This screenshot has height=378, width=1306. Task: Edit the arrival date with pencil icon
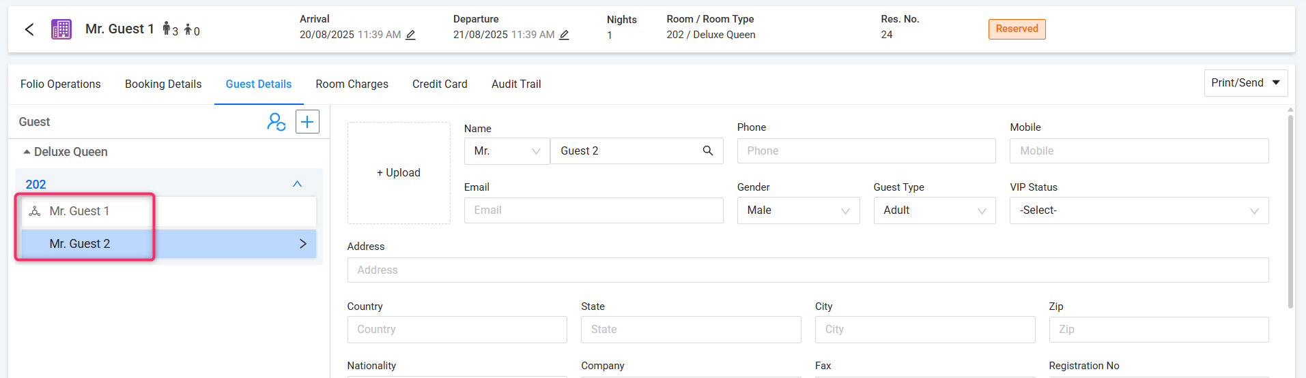click(x=410, y=35)
